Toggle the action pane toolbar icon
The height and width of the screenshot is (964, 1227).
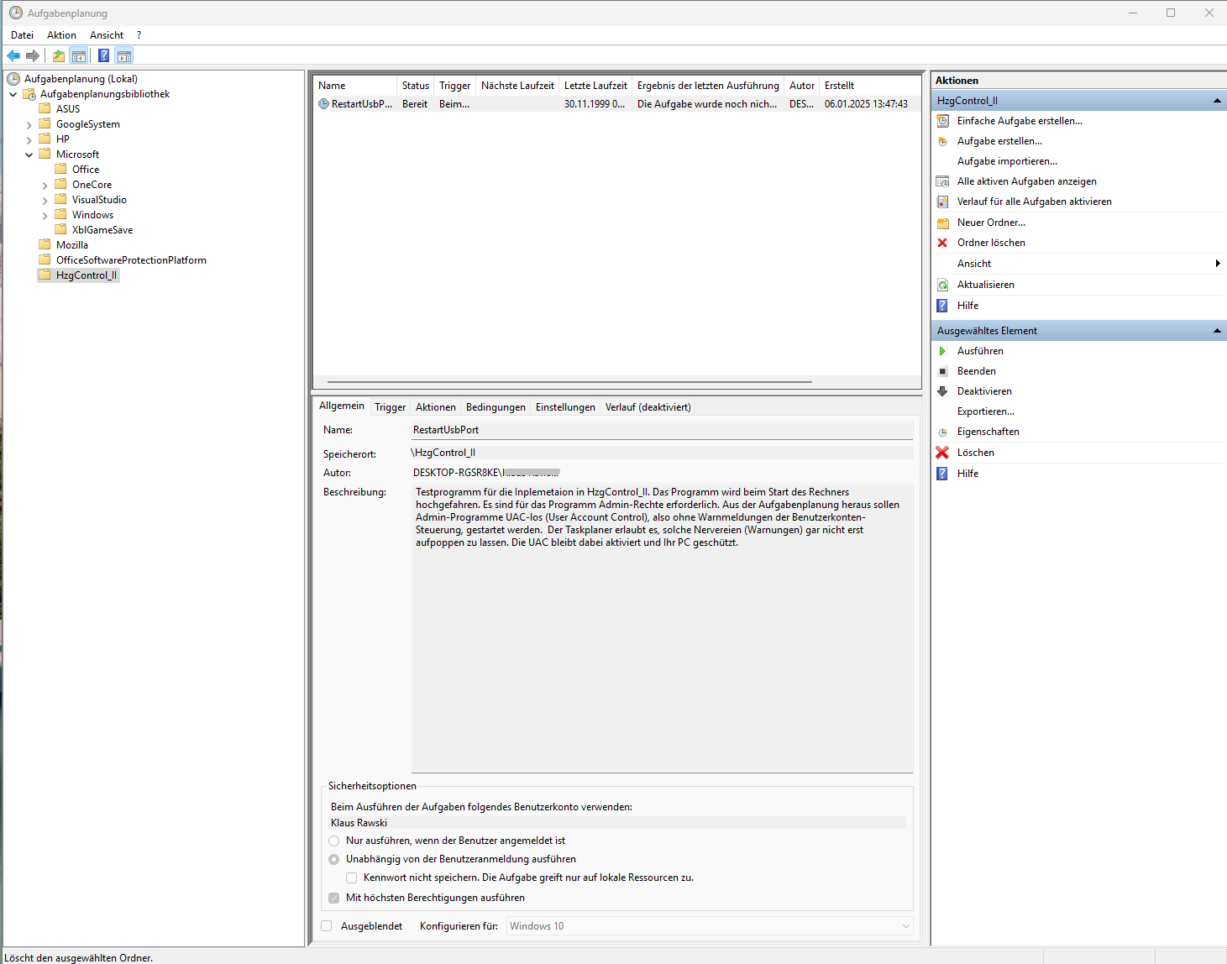coord(124,56)
